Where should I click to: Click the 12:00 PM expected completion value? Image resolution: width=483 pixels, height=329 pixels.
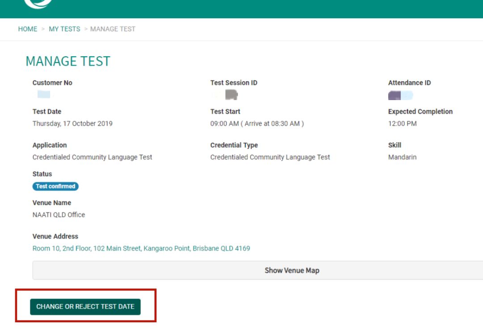click(402, 123)
